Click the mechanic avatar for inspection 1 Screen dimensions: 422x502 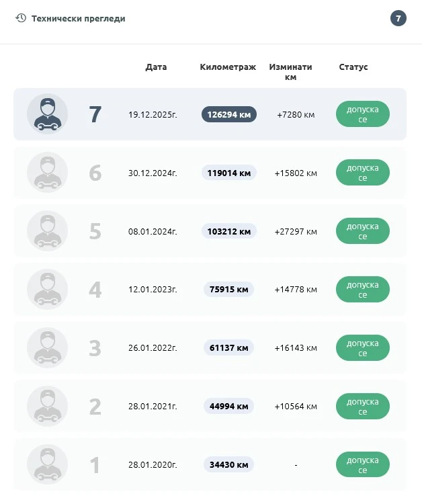coord(47,464)
